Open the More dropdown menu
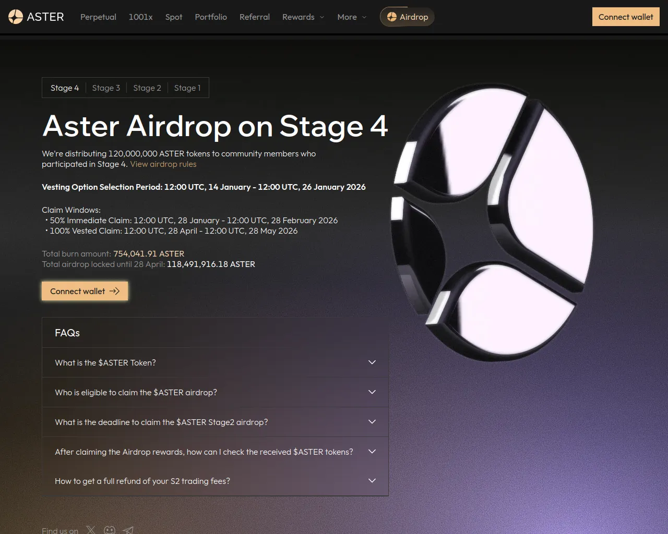The height and width of the screenshot is (534, 668). click(x=352, y=17)
